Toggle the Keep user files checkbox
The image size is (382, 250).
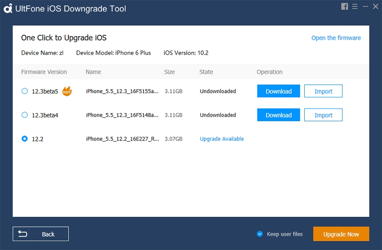(x=260, y=234)
